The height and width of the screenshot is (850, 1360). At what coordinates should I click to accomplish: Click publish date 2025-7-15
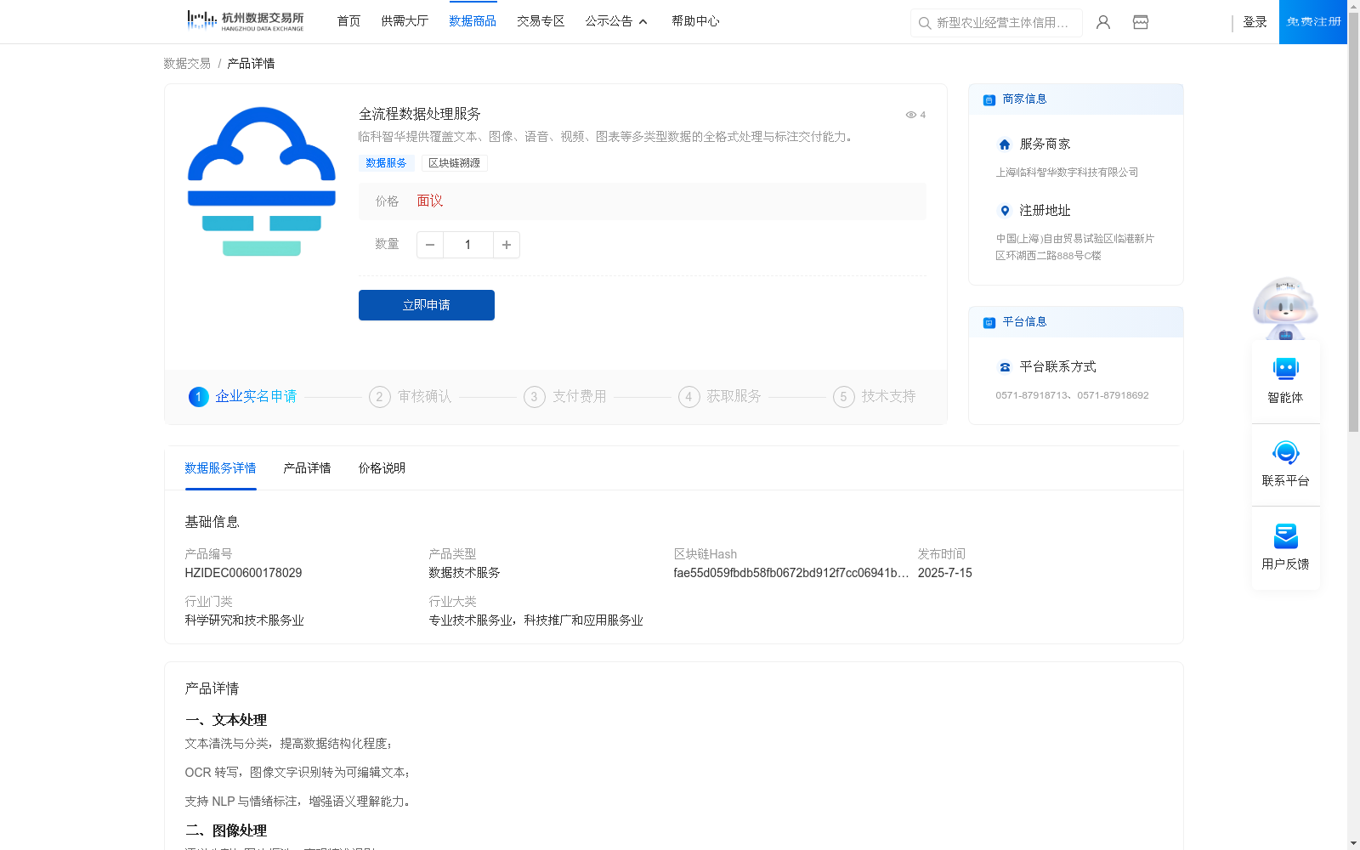pos(944,573)
